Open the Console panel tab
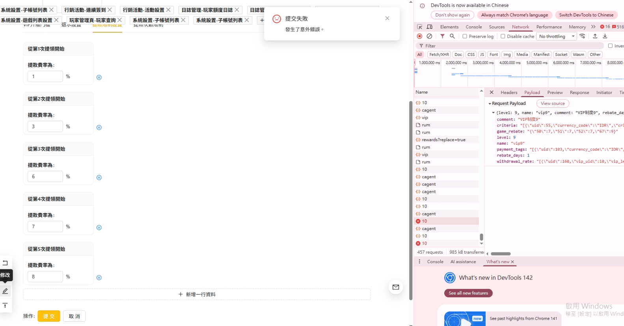 click(x=473, y=27)
